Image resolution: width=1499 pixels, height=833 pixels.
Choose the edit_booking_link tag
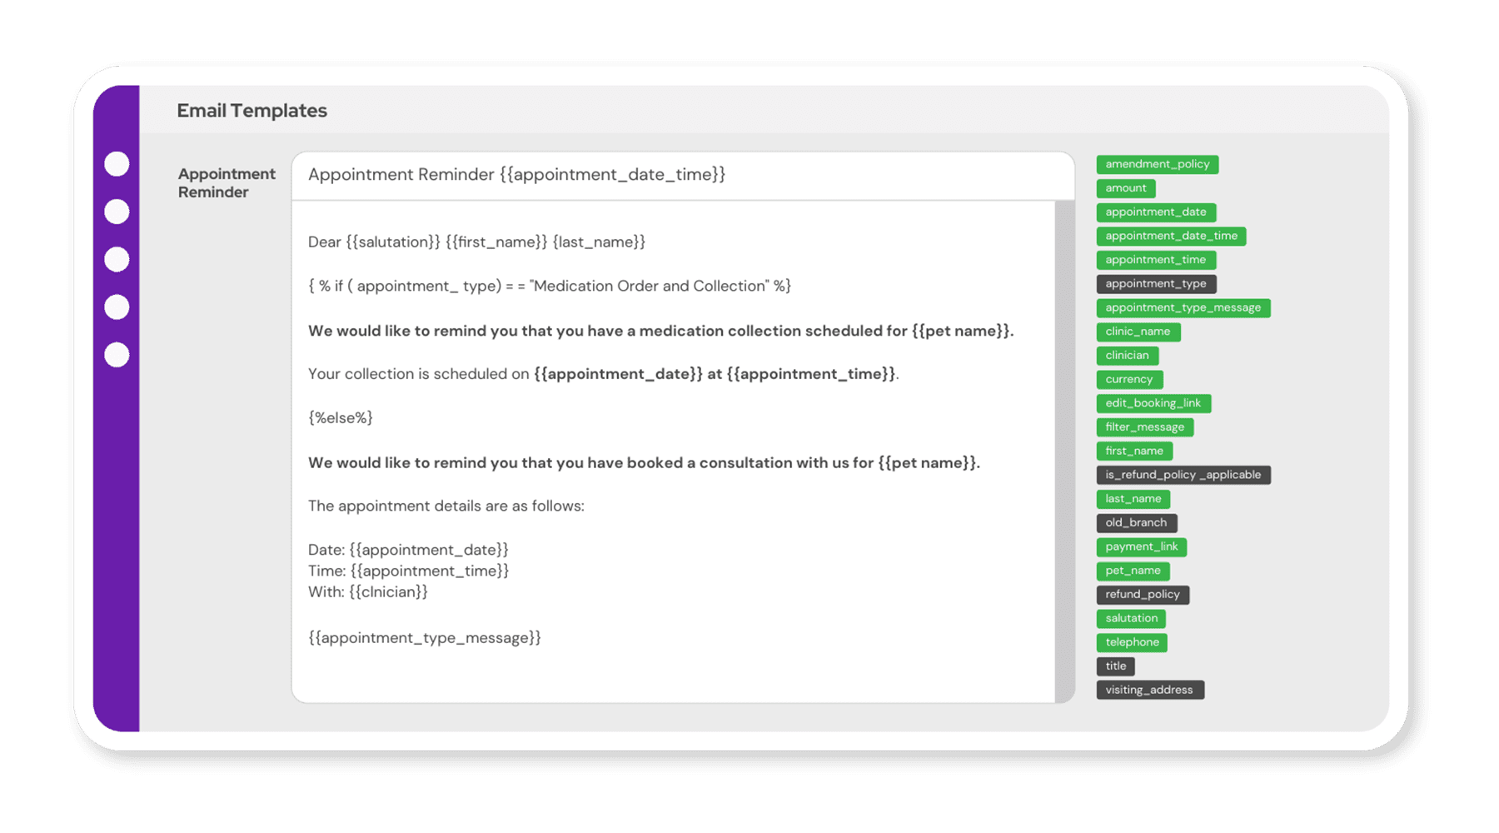tap(1153, 403)
